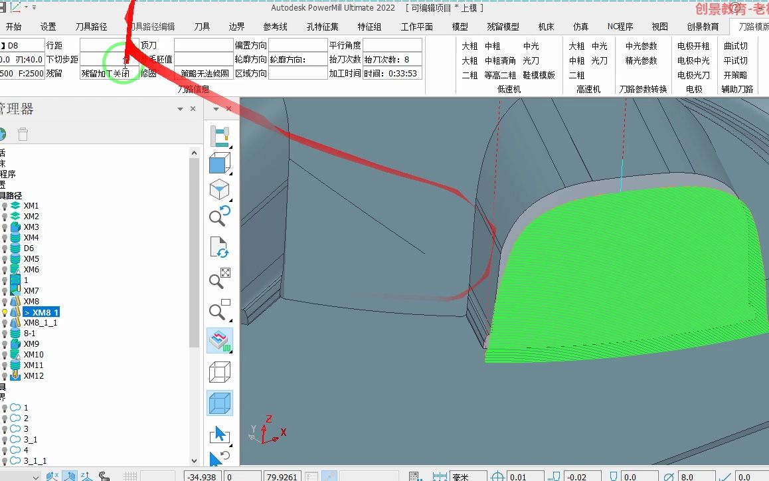Click the 平行角度 input field
The image size is (769, 481).
coord(392,45)
